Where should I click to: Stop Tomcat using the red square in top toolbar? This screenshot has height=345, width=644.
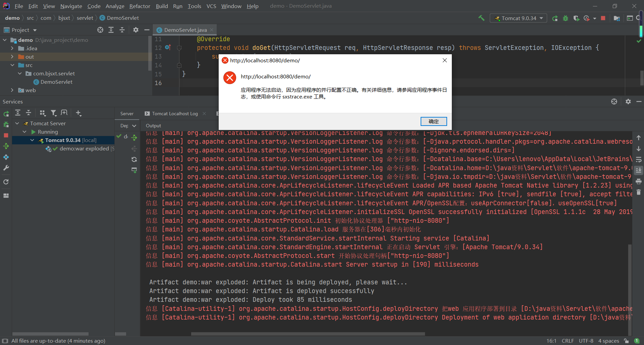click(603, 18)
